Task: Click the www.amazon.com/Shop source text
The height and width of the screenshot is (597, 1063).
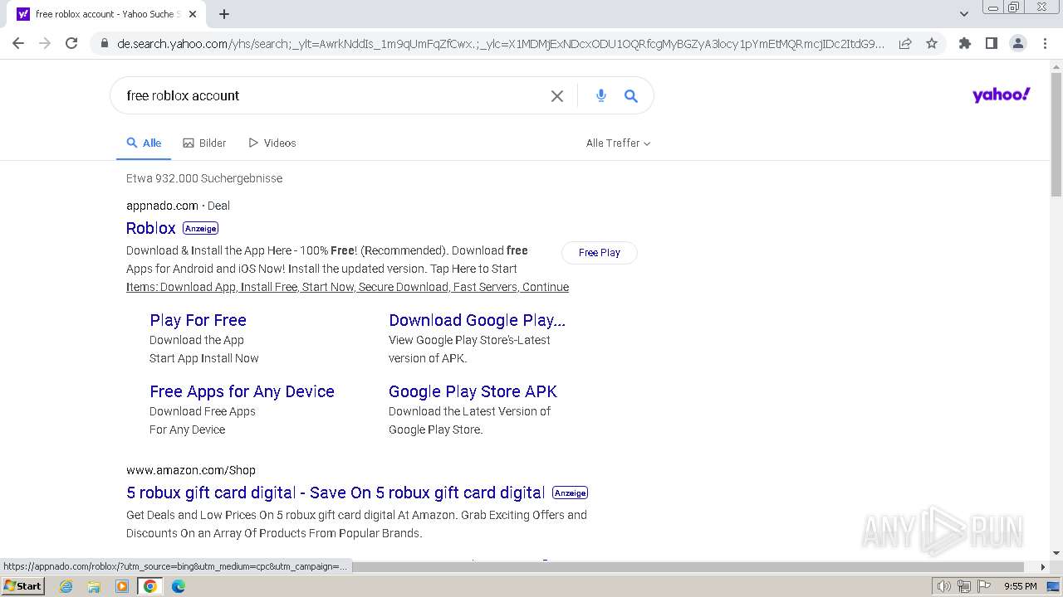Action: (x=191, y=470)
